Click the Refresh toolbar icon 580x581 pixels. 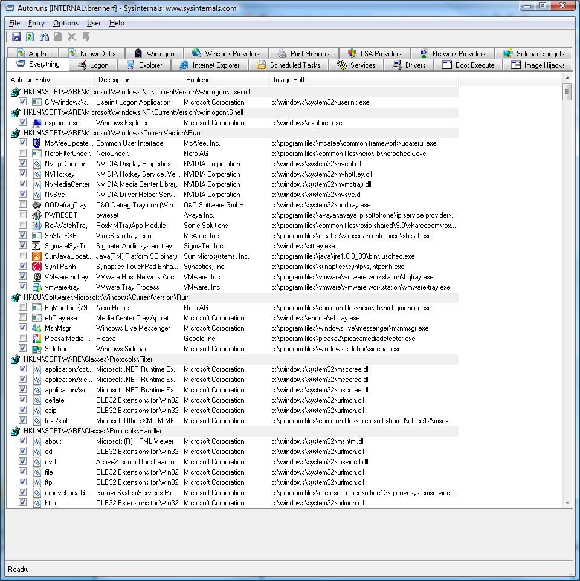[x=30, y=37]
